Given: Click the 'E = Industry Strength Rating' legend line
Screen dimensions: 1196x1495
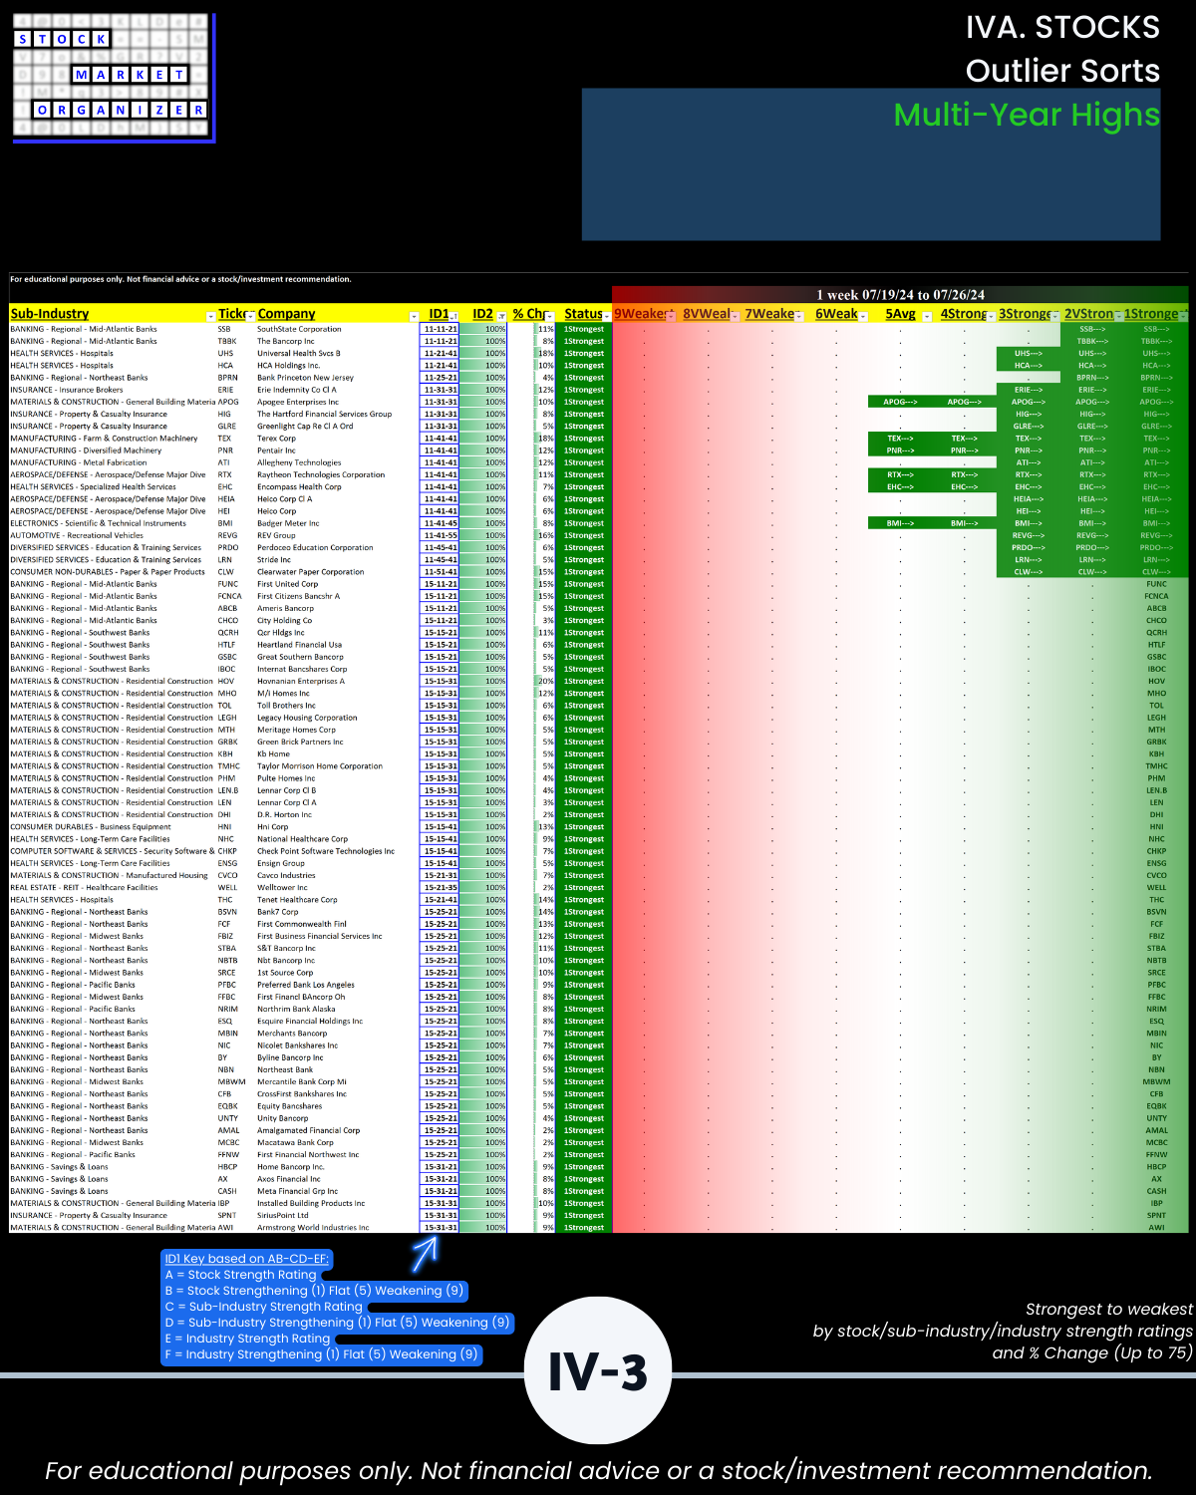Looking at the screenshot, I should pyautogui.click(x=247, y=1339).
